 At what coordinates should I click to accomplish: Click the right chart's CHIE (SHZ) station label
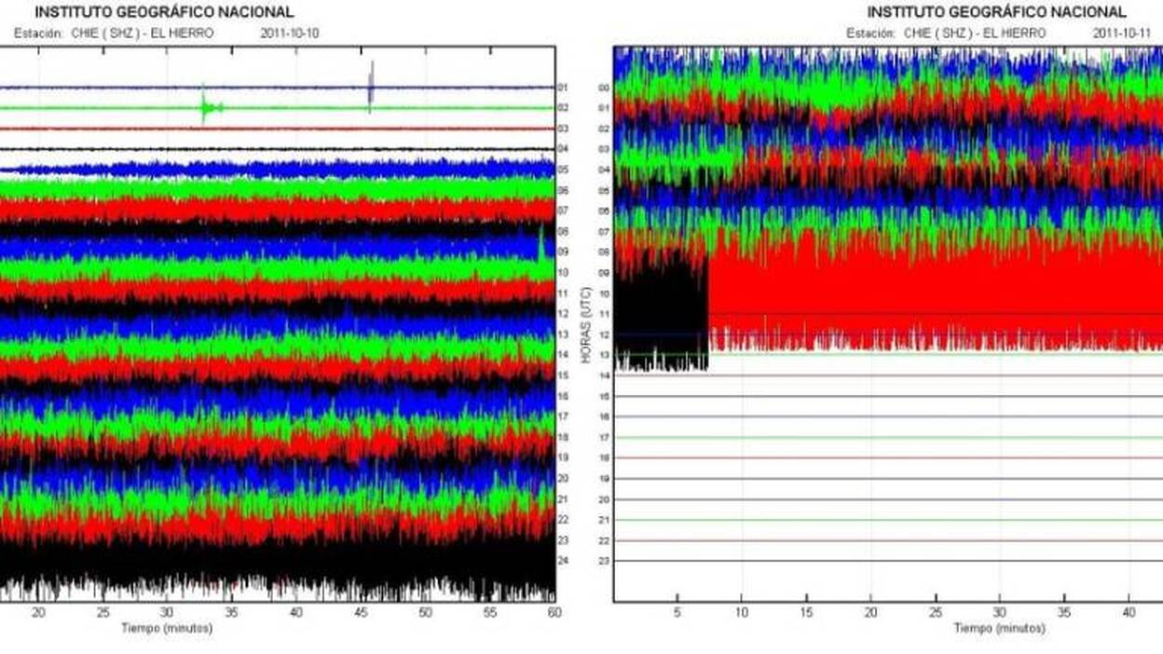click(946, 33)
